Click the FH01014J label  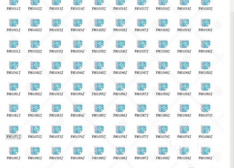click(78, 9)
